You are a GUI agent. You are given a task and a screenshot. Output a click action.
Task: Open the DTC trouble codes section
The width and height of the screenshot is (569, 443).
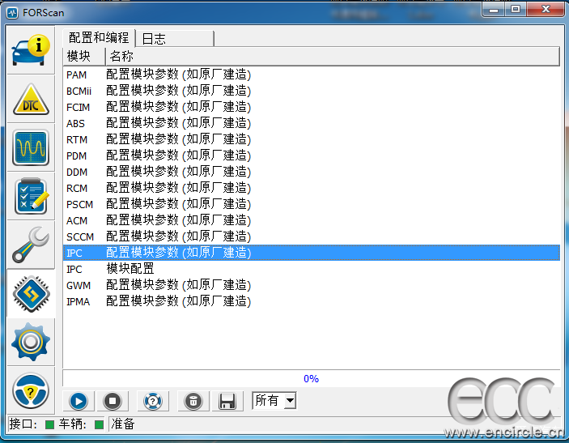[x=31, y=99]
